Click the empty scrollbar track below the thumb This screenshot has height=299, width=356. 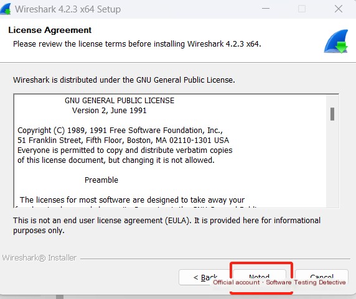click(332, 163)
